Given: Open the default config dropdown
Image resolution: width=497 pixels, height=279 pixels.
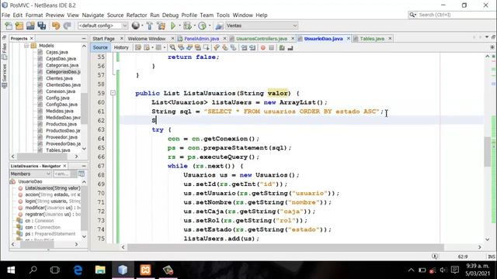Looking at the screenshot, I should [x=103, y=26].
